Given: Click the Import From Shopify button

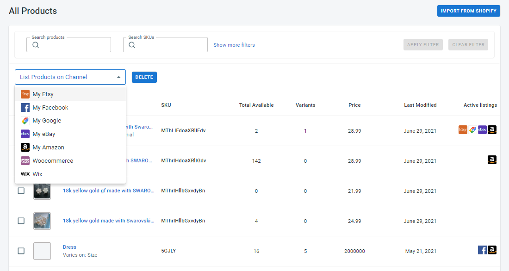Looking at the screenshot, I should pyautogui.click(x=468, y=11).
